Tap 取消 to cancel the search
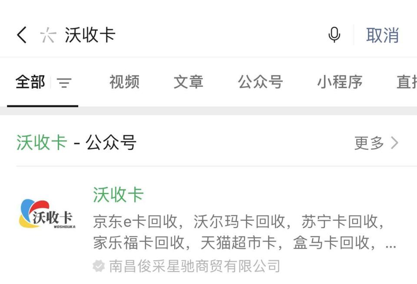417x284 pixels. coord(382,35)
